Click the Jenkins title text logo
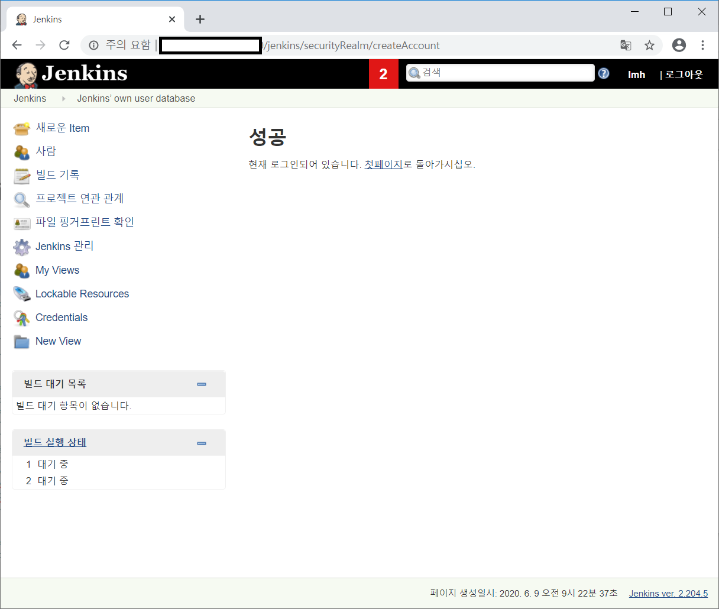 (x=85, y=73)
